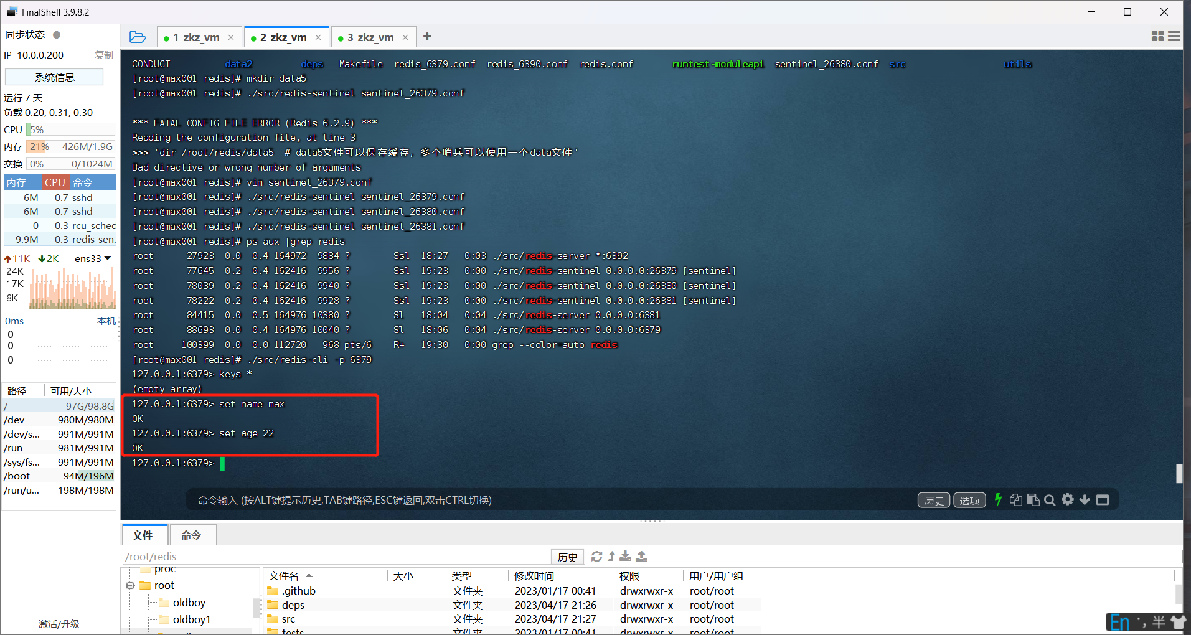
Task: Click 本机 latency target link
Action: (106, 321)
